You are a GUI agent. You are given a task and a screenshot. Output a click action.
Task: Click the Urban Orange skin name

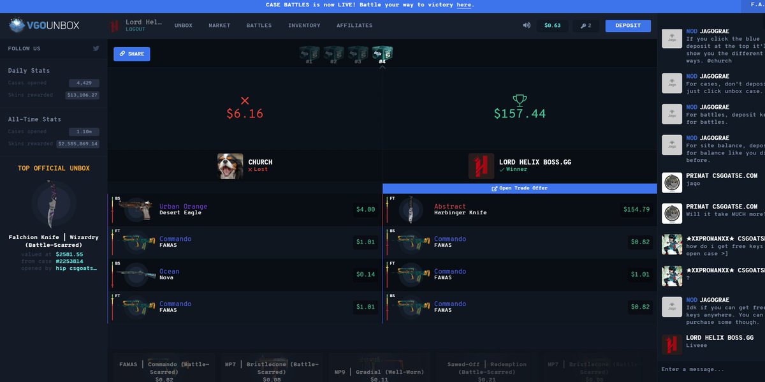pos(183,207)
